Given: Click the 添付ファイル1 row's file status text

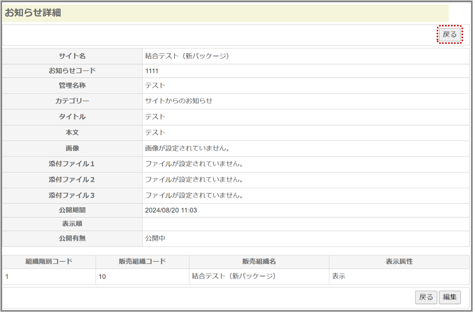Looking at the screenshot, I should (194, 164).
